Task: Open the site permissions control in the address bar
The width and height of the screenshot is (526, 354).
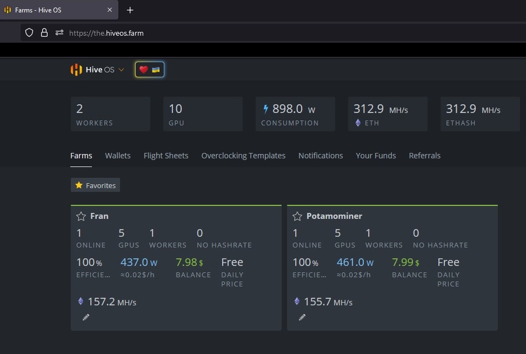Action: coord(58,32)
